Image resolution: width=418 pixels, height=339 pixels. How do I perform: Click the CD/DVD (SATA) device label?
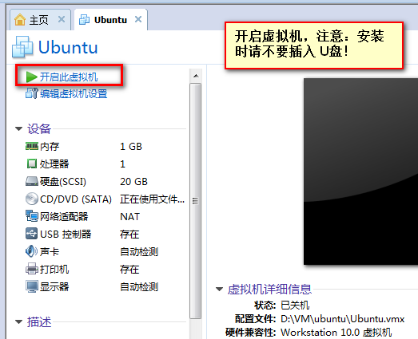click(x=76, y=199)
